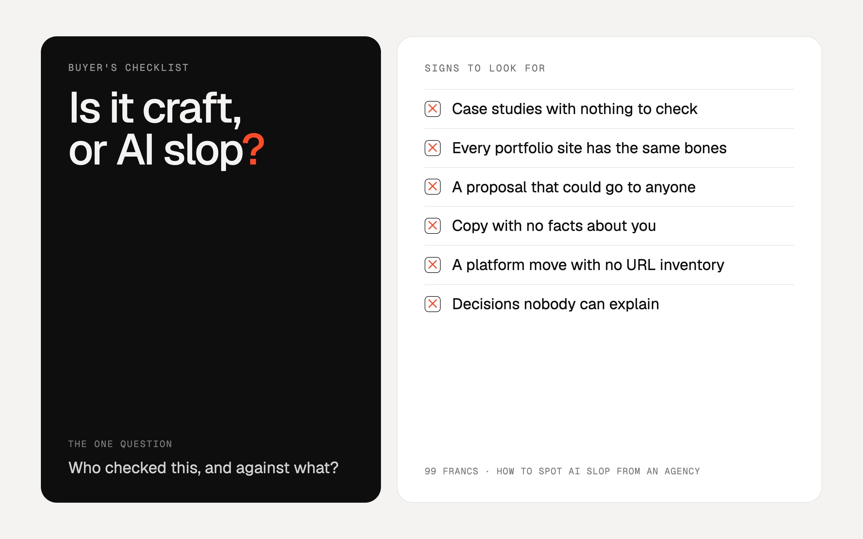The width and height of the screenshot is (863, 539).
Task: Click the "THE ONE QUESTION" label
Action: pos(120,444)
